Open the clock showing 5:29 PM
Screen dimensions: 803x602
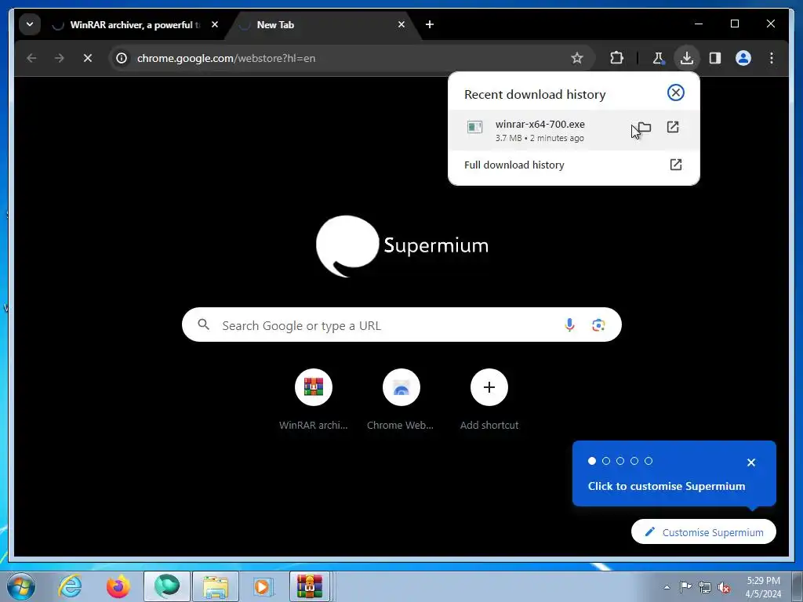[x=763, y=587]
